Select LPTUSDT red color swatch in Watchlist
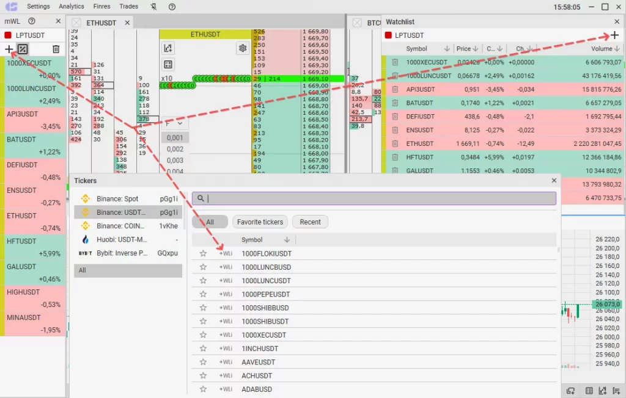Screen dimensions: 626x398 [388, 35]
